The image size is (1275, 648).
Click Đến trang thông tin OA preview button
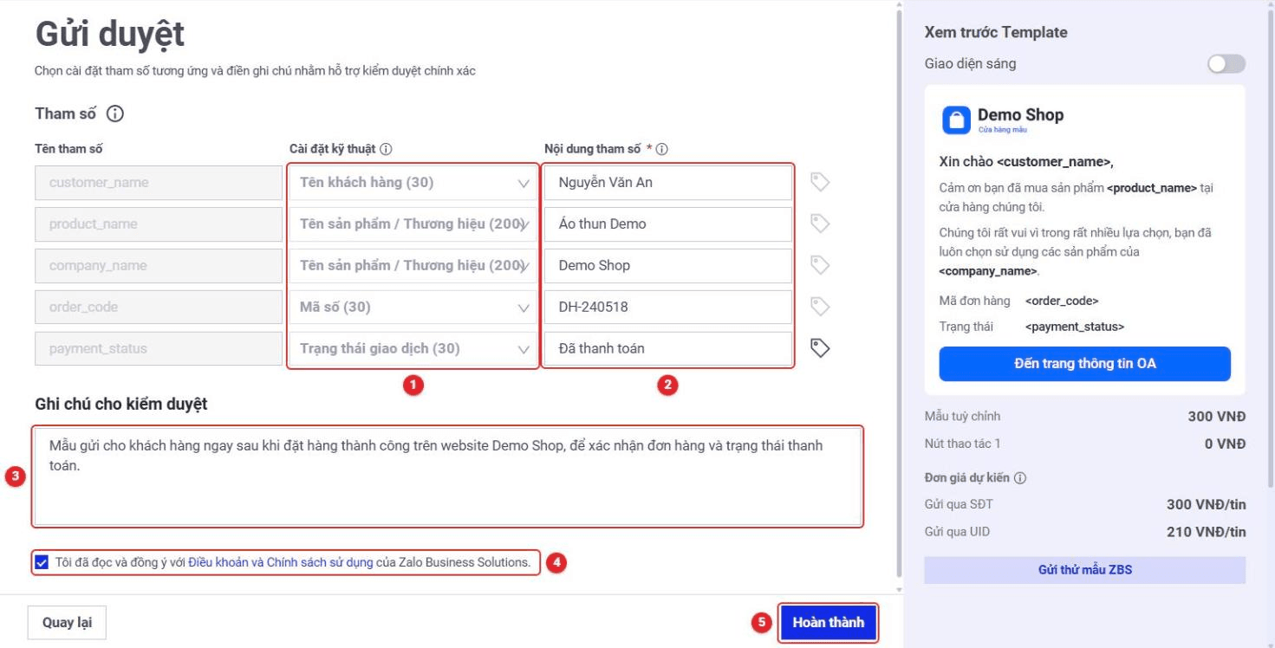[x=1084, y=364]
